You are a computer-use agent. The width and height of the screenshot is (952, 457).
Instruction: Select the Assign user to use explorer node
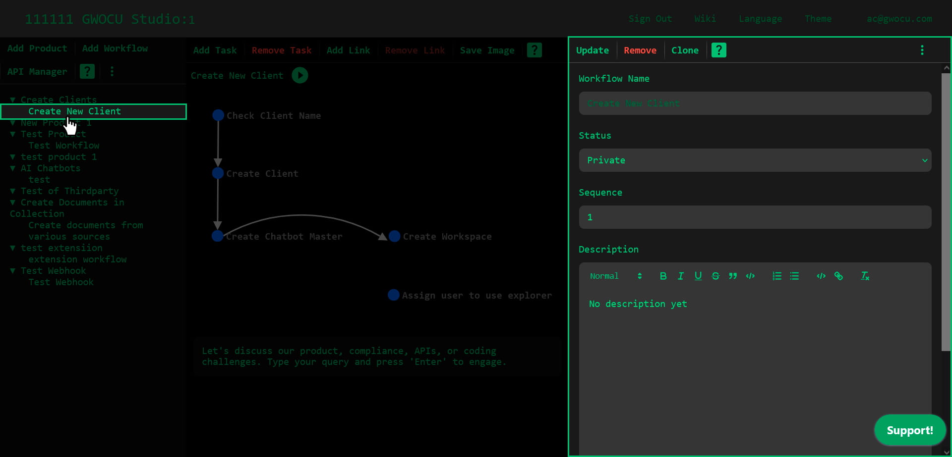pyautogui.click(x=393, y=295)
